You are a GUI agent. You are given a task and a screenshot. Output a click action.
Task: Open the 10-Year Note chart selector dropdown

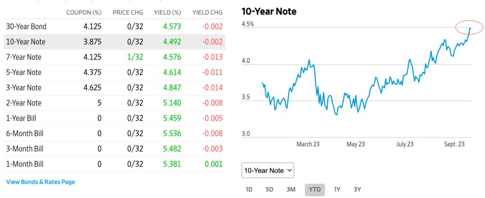click(x=268, y=171)
